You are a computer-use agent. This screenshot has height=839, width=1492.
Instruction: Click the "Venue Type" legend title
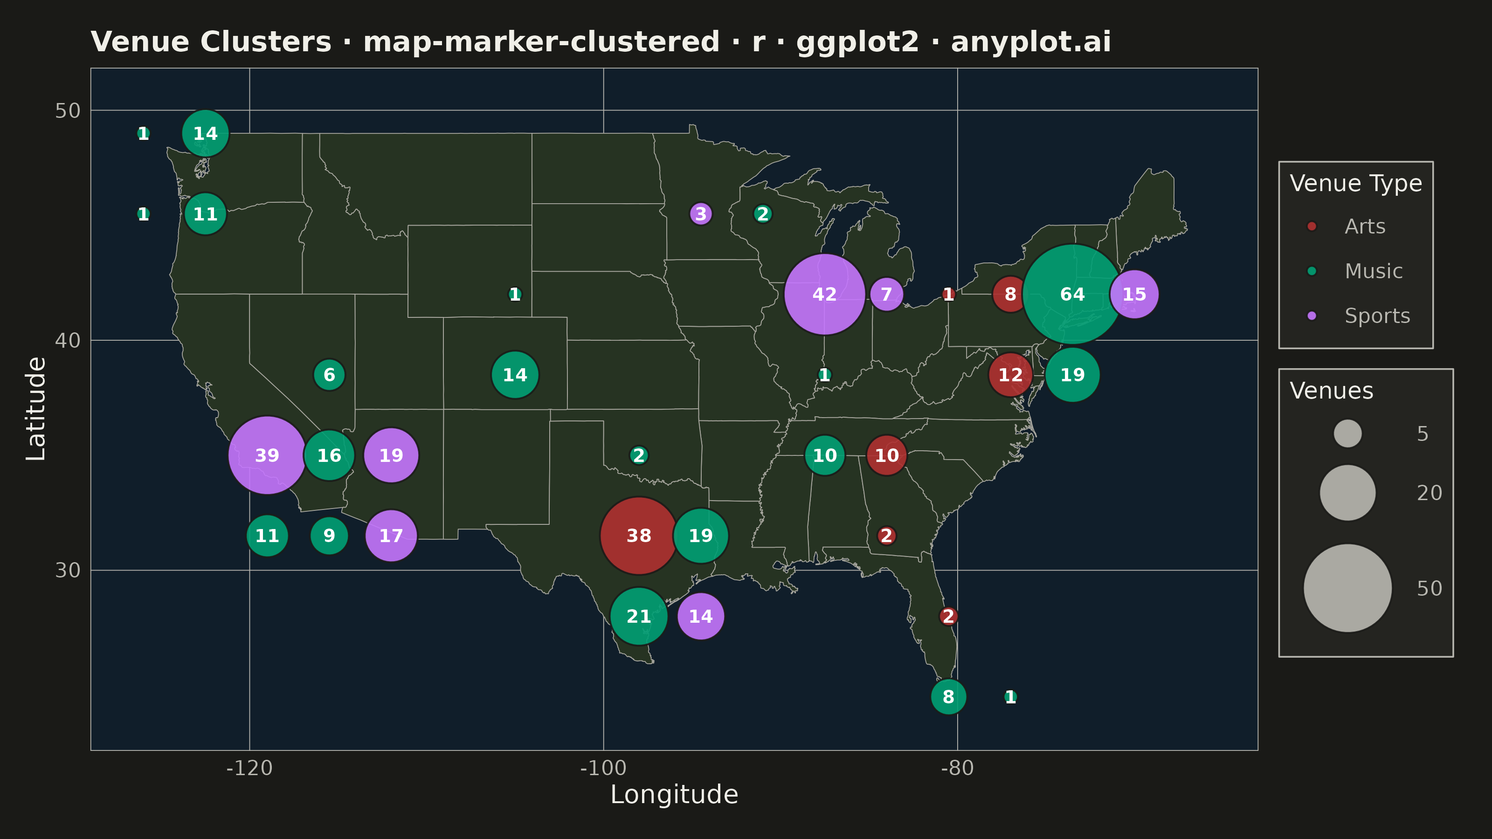pyautogui.click(x=1355, y=184)
